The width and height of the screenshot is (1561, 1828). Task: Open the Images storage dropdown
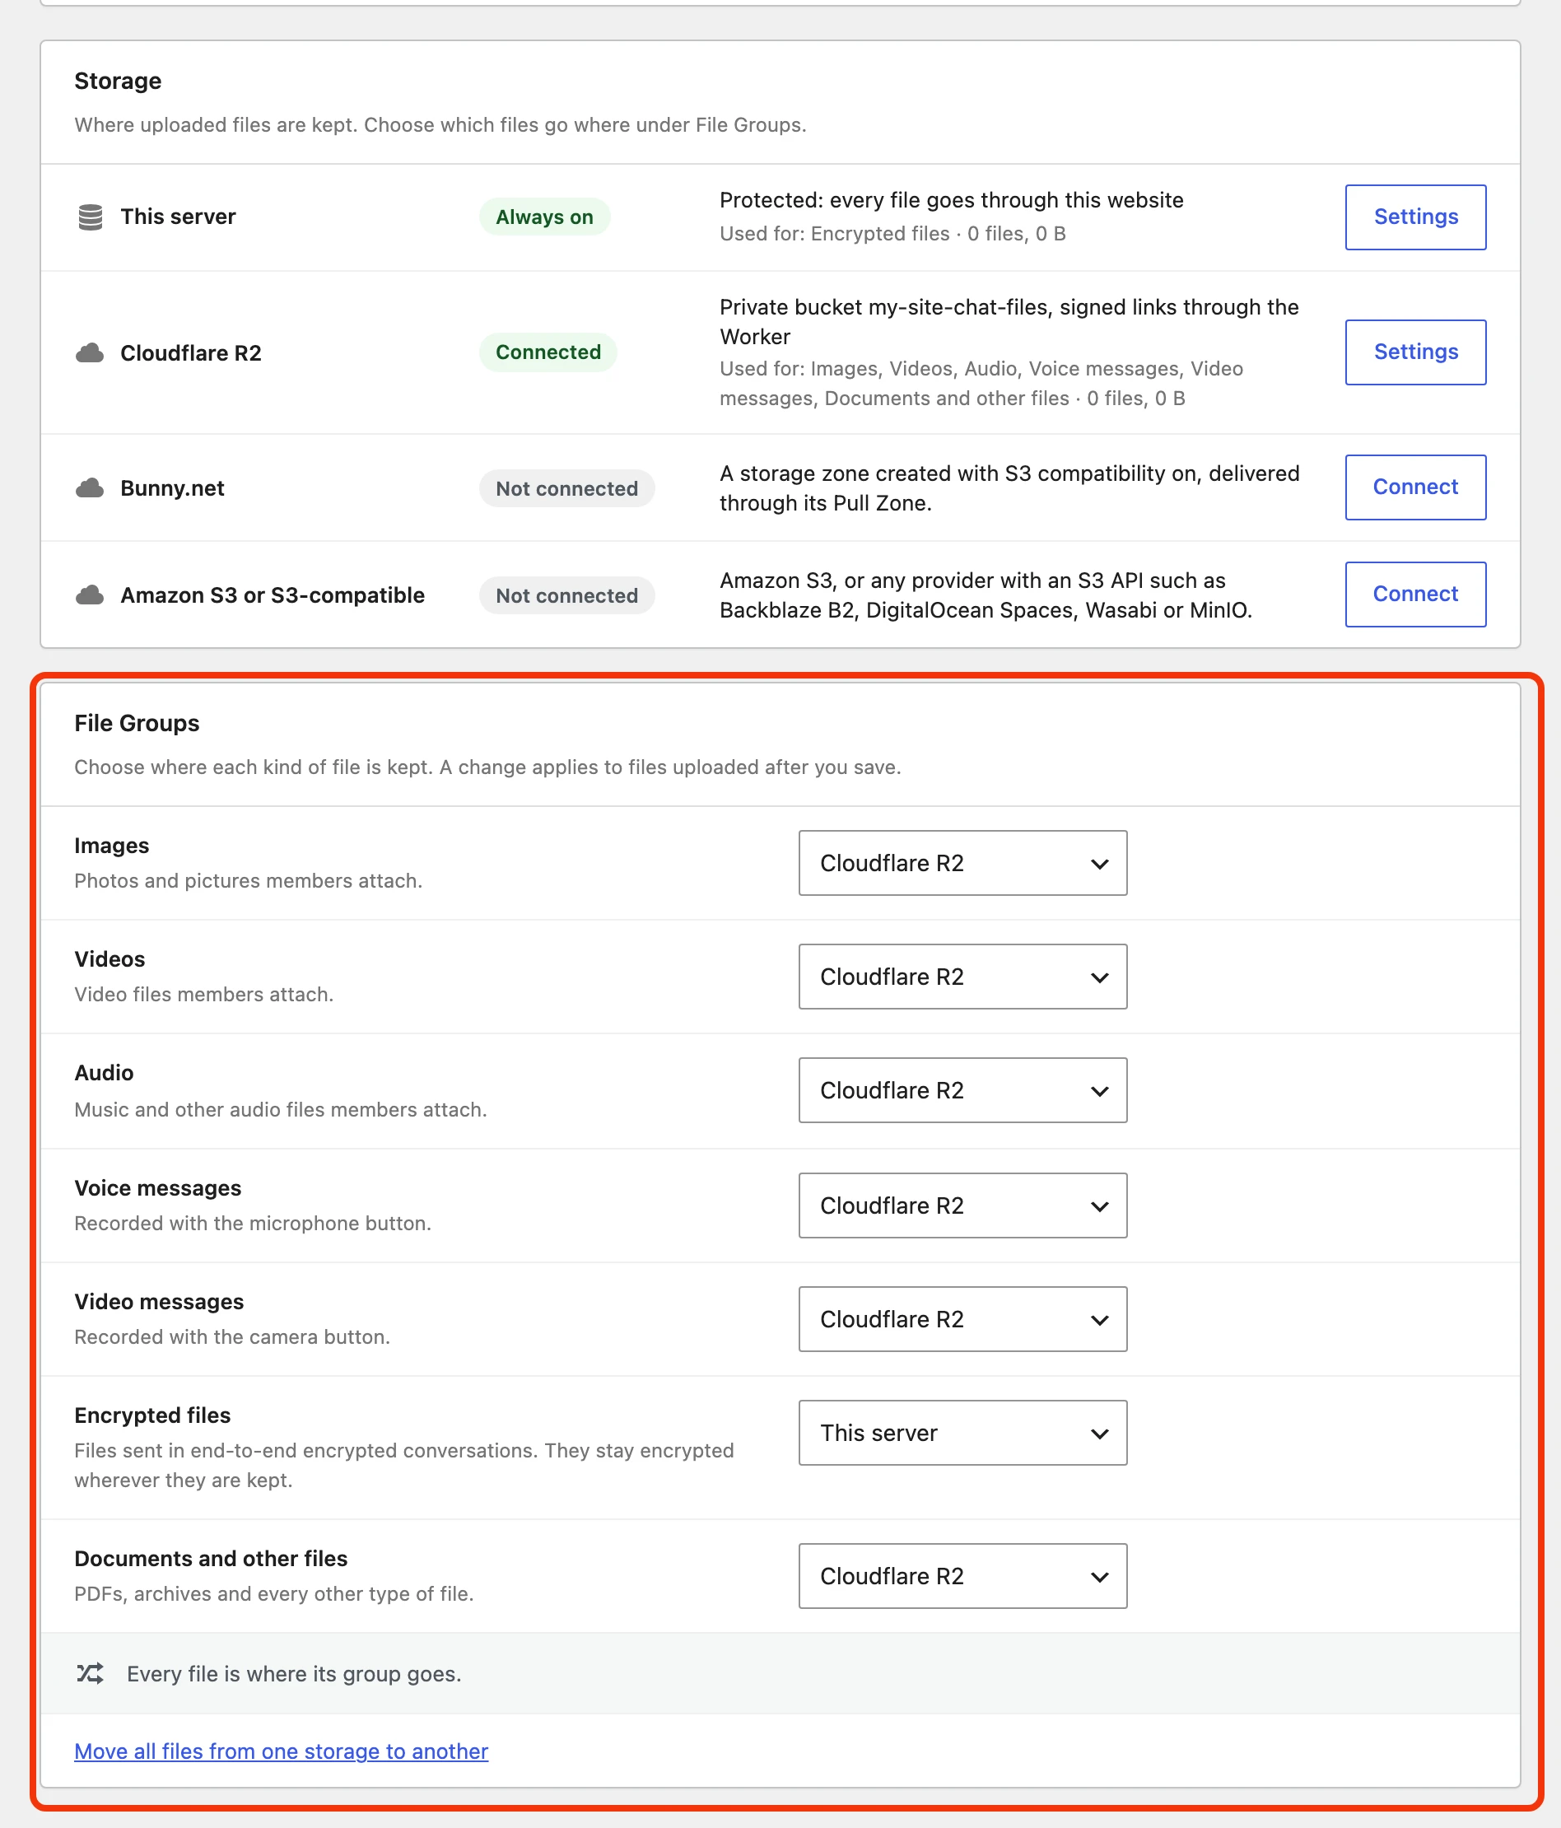coord(963,863)
